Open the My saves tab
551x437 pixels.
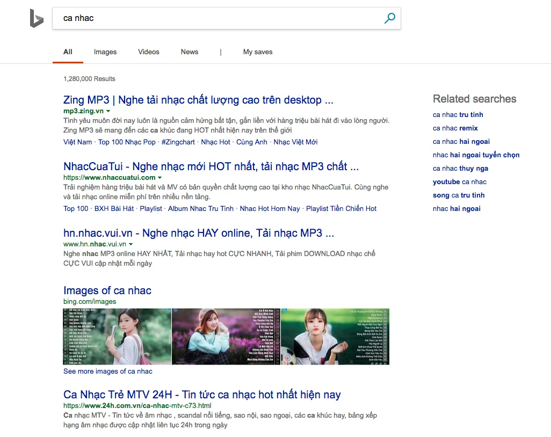point(258,52)
